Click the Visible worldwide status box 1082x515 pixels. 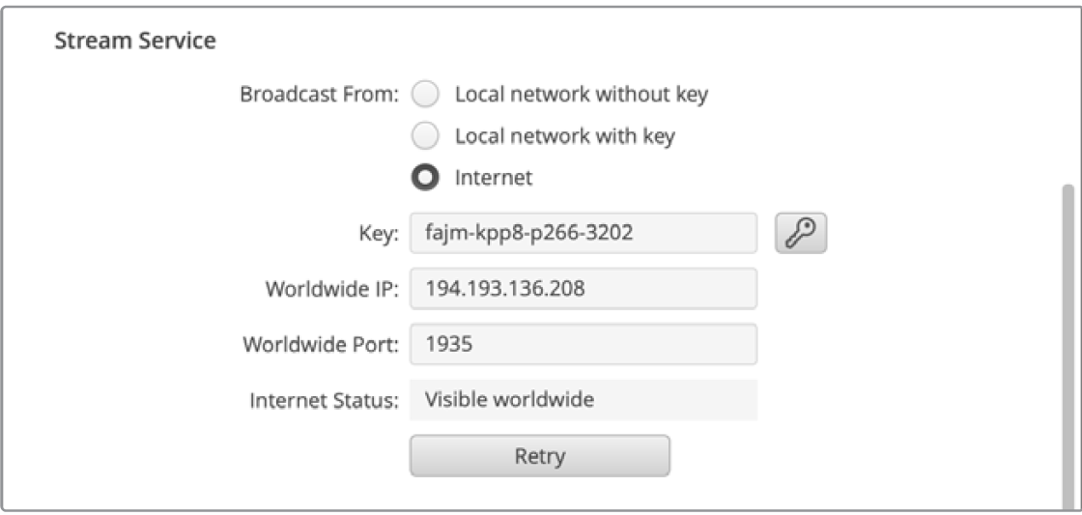coord(583,399)
